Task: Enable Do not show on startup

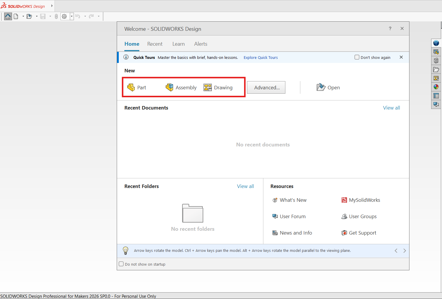Action: 121,264
